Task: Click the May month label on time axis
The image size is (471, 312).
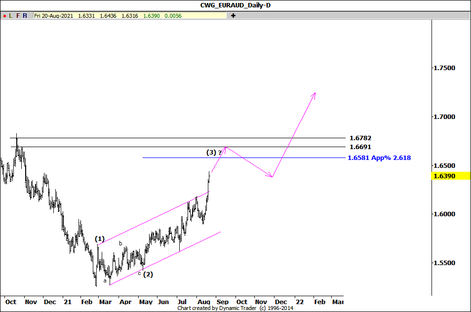Action: [x=146, y=302]
